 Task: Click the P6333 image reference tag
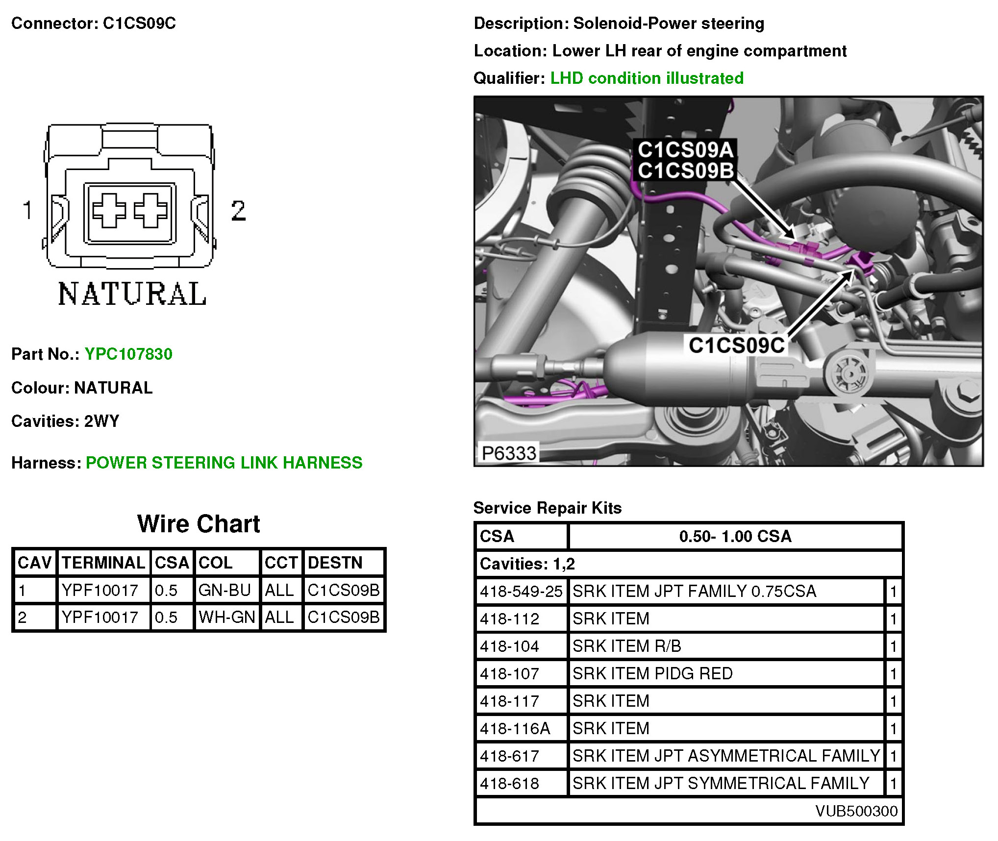508,453
